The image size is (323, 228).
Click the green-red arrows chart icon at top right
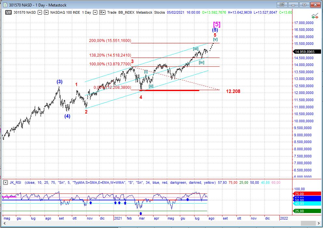pos(315,16)
